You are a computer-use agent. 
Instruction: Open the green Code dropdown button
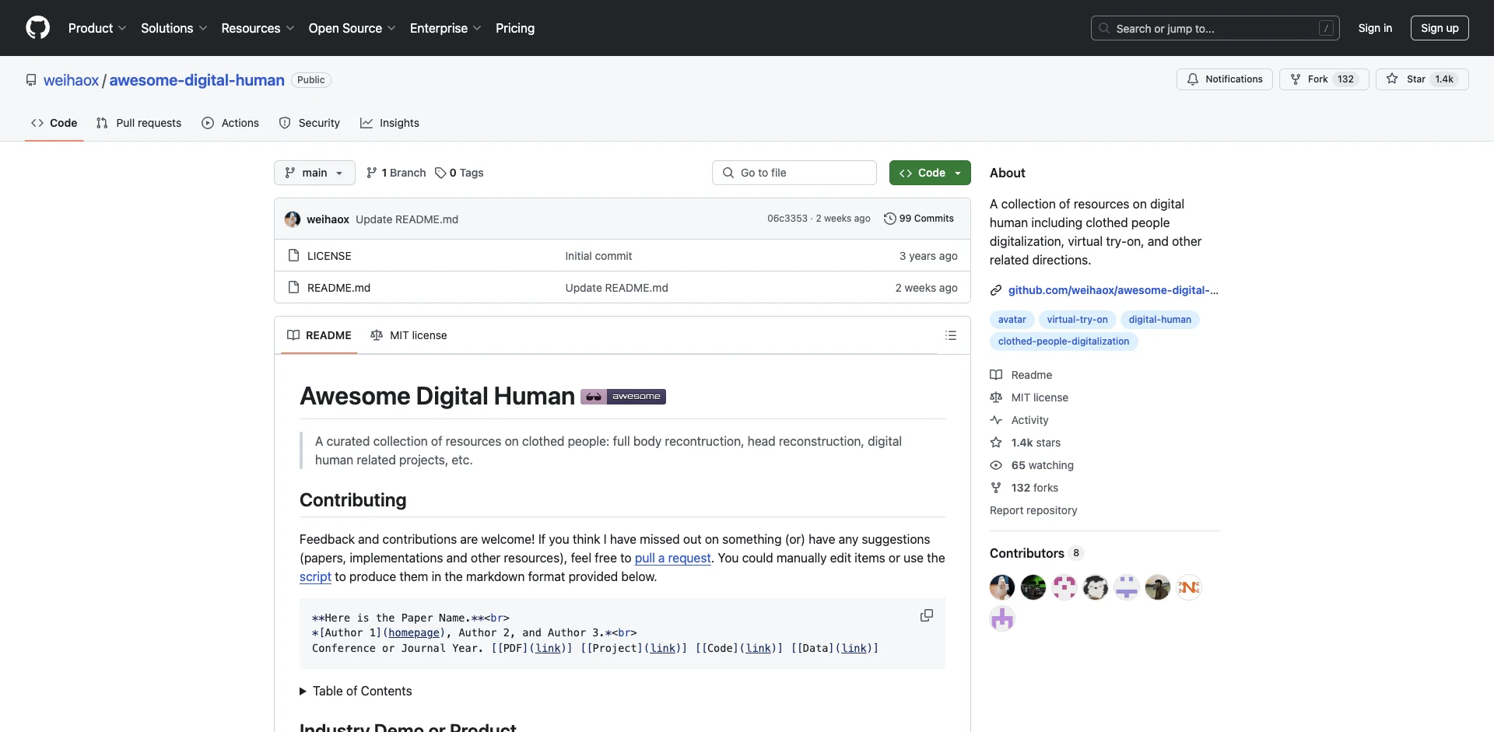[930, 173]
